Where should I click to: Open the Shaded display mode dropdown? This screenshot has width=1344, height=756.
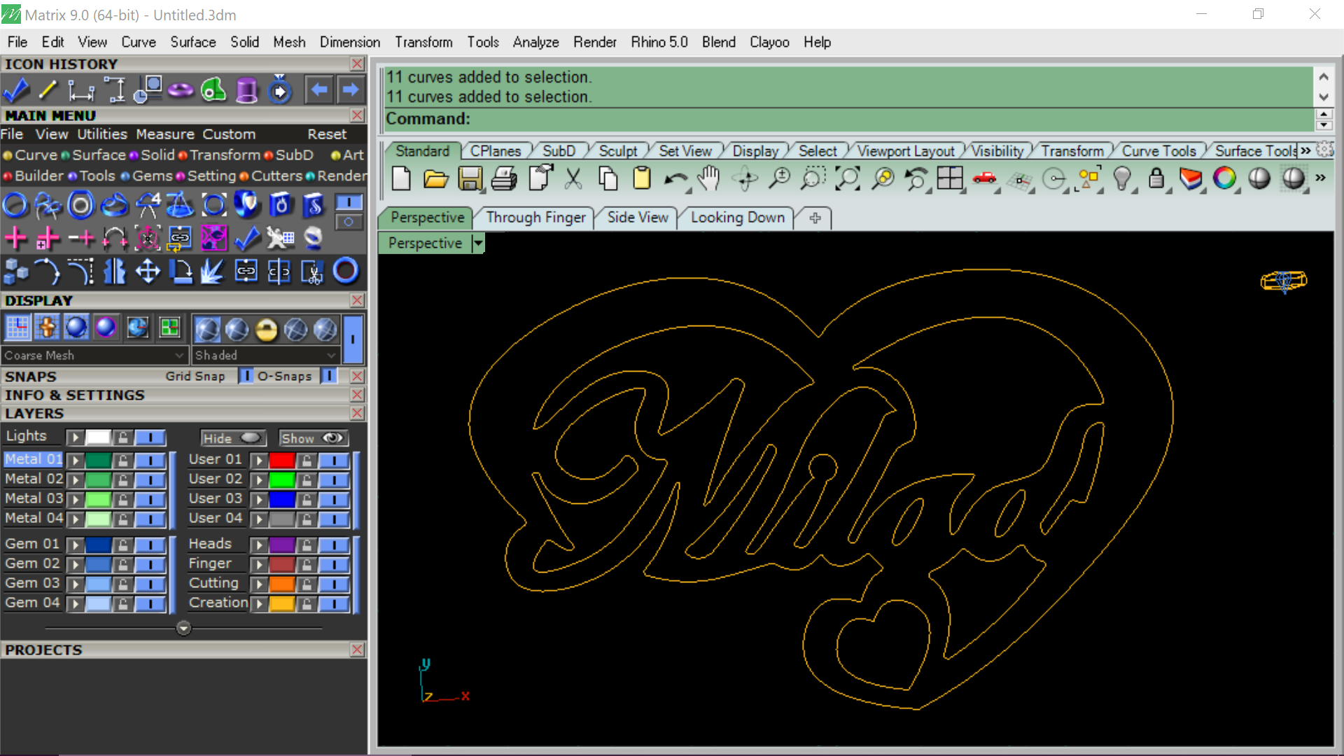click(x=266, y=356)
